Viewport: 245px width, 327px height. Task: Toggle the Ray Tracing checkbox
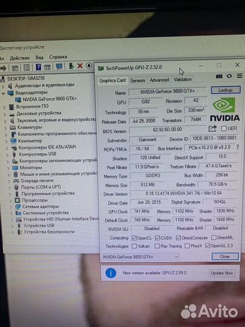click(157, 246)
